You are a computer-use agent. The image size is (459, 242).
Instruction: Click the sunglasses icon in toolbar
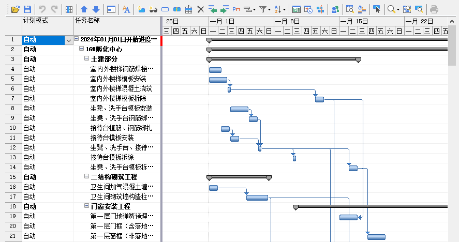pyautogui.click(x=153, y=9)
